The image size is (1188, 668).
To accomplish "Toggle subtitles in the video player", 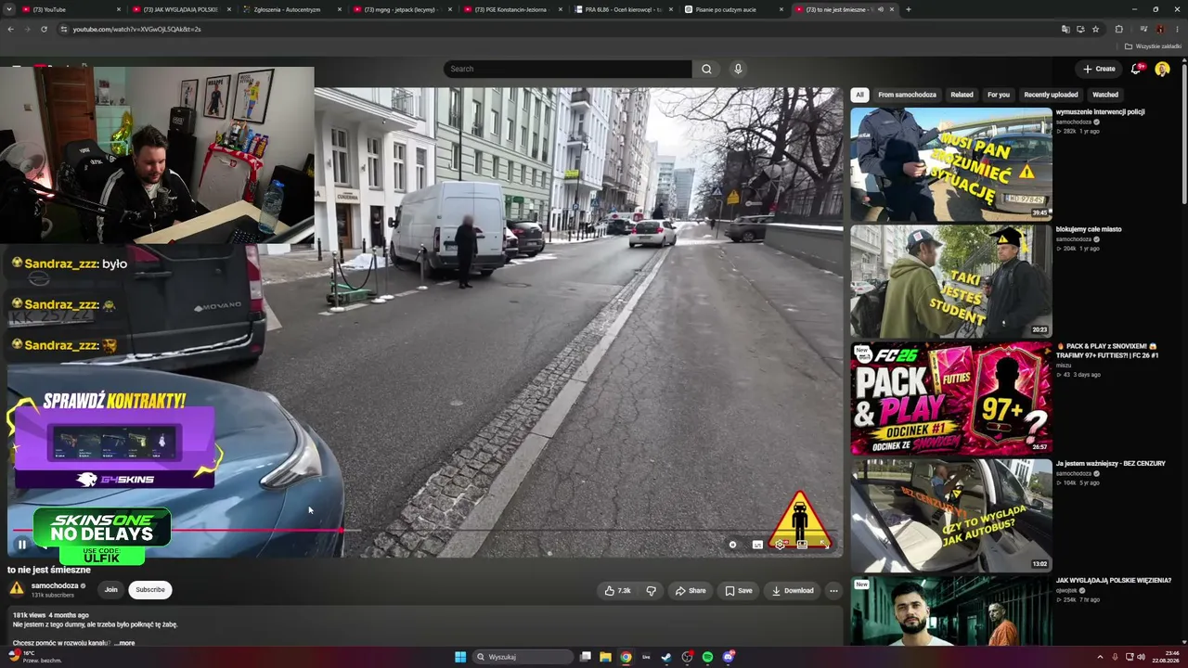I will [757, 545].
